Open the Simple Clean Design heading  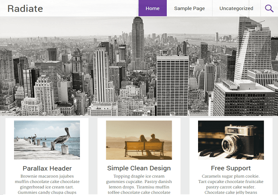tap(139, 168)
